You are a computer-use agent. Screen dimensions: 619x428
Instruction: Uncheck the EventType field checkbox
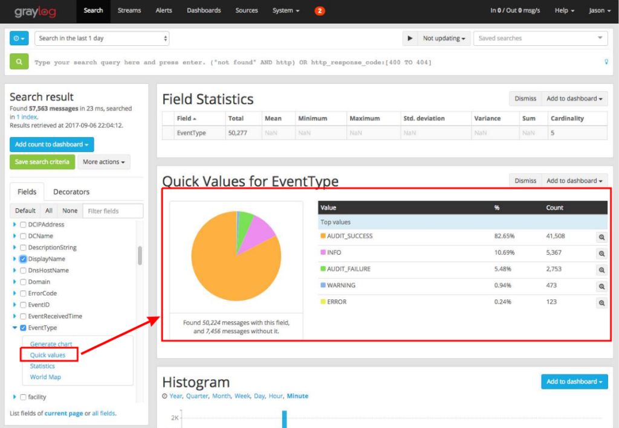24,328
